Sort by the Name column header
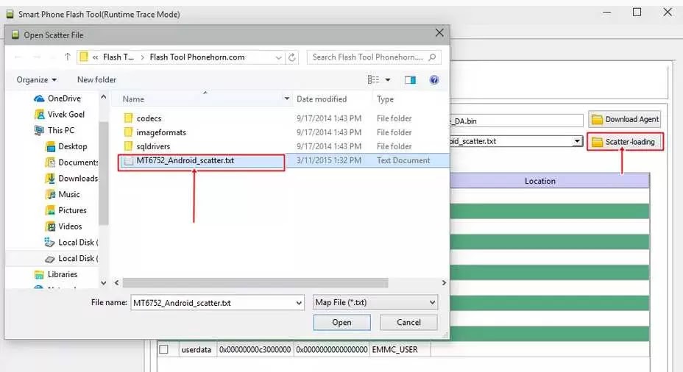Viewport: 683px width, 372px height. pyautogui.click(x=133, y=99)
